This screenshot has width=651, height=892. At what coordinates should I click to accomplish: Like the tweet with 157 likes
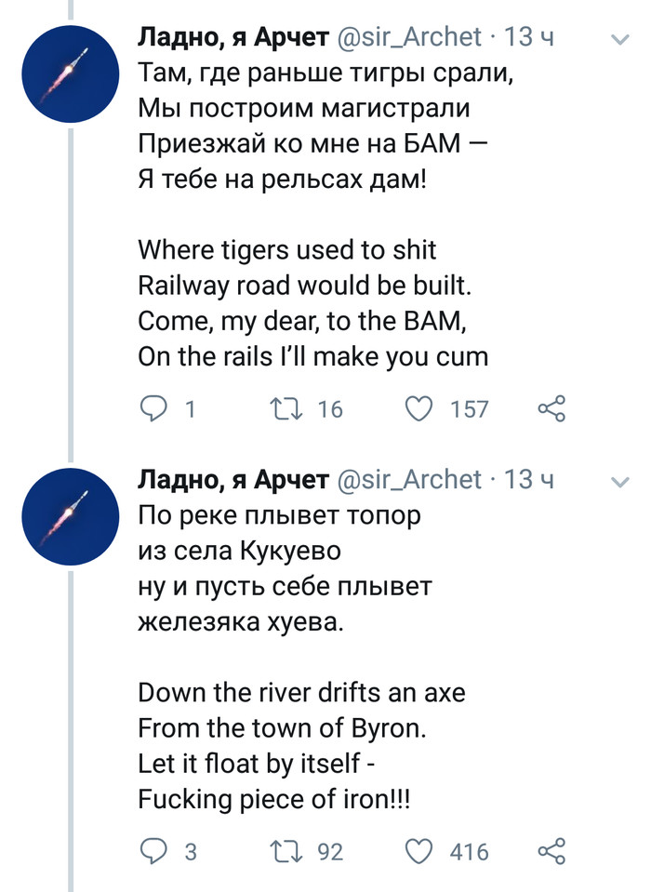pyautogui.click(x=421, y=408)
